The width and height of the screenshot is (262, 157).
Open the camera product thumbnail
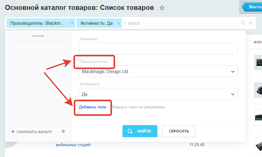pos(258,90)
